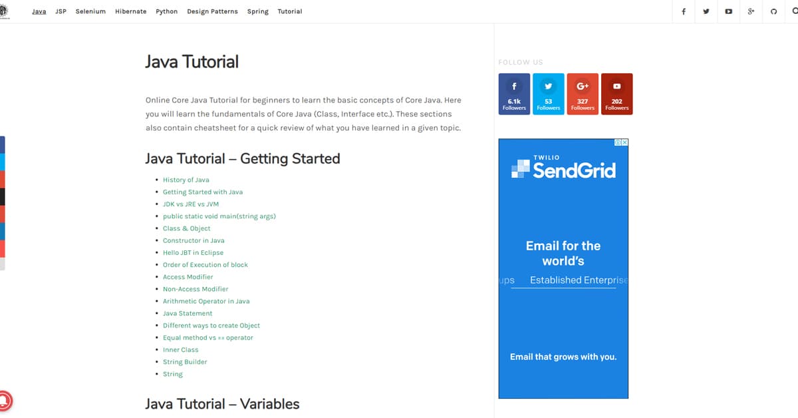The height and width of the screenshot is (418, 798).
Task: Click the site logo in top-left
Action: [x=3, y=11]
